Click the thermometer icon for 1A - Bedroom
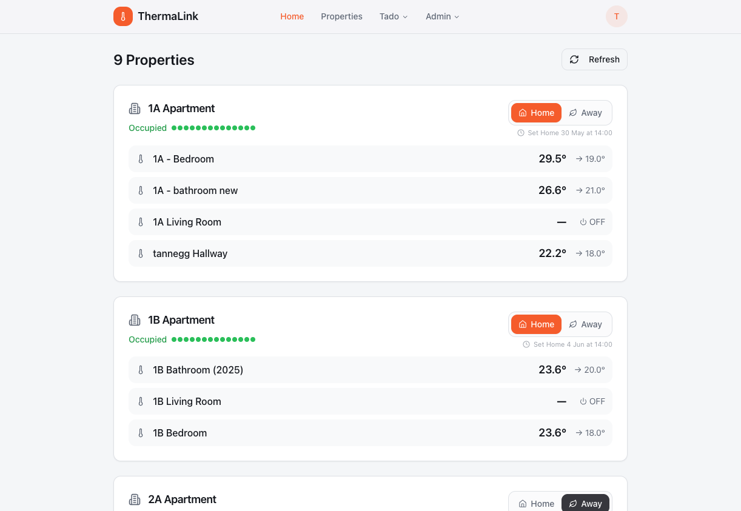The height and width of the screenshot is (511, 741). coord(141,159)
